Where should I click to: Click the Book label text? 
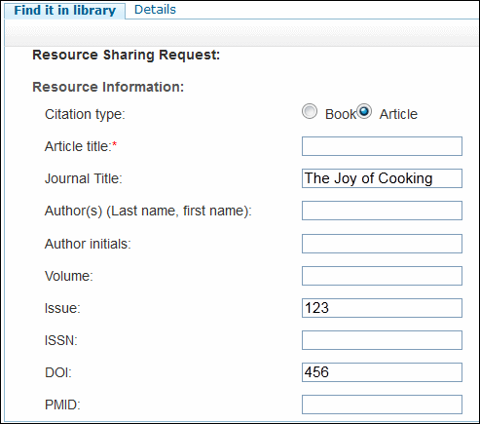[x=341, y=114]
